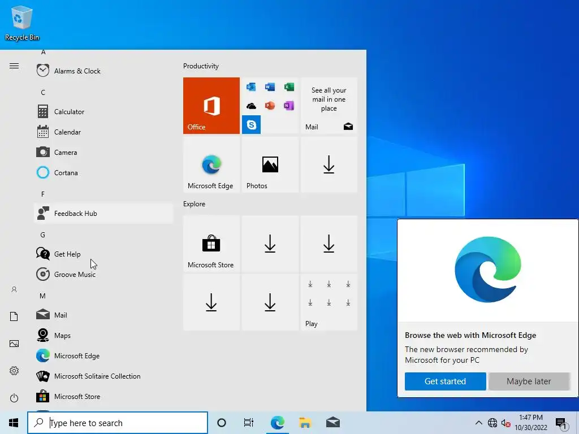Open Pictures from Start sidebar
579x434 pixels.
(x=14, y=344)
